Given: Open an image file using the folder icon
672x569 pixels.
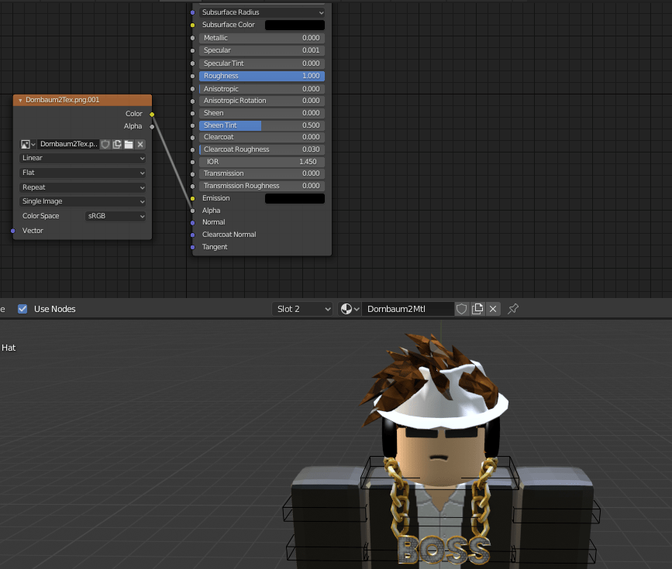Looking at the screenshot, I should coord(129,144).
